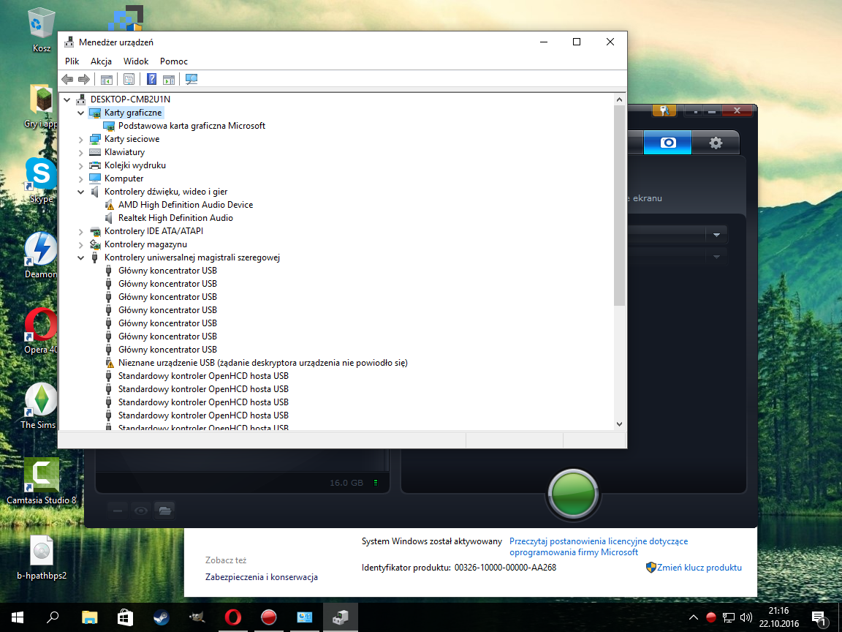Click the device tree scroll down arrow
The height and width of the screenshot is (632, 842).
point(619,424)
